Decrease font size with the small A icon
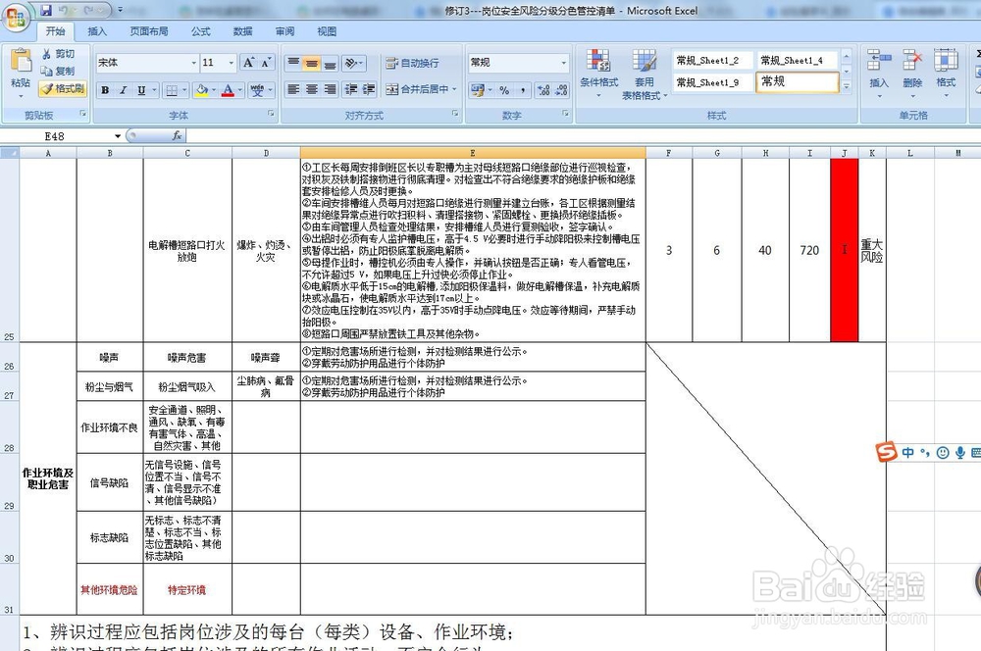Screen dimensions: 981x651 pos(265,63)
